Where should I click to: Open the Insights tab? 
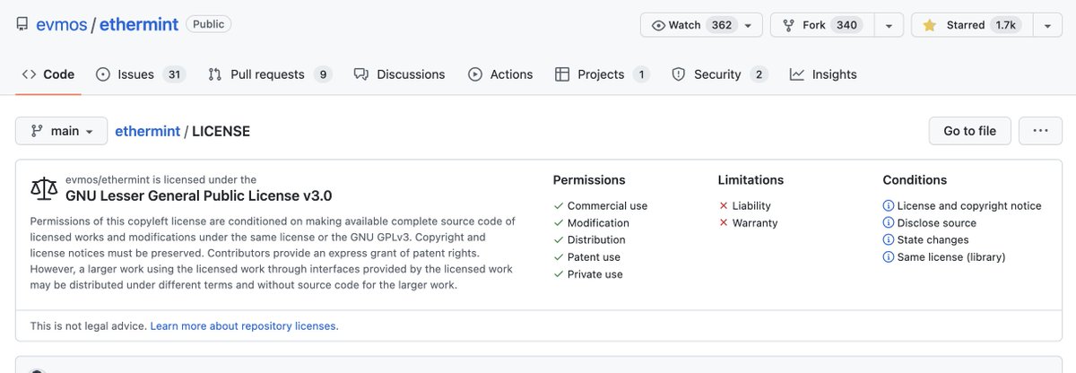(823, 74)
